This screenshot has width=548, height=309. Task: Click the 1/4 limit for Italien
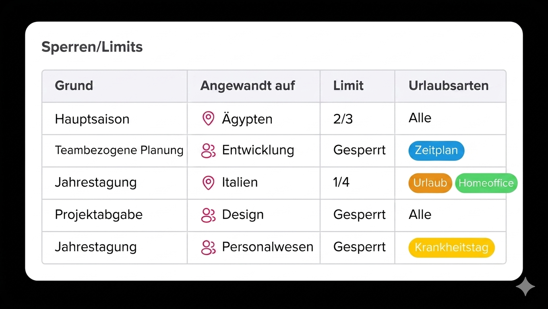[341, 182]
